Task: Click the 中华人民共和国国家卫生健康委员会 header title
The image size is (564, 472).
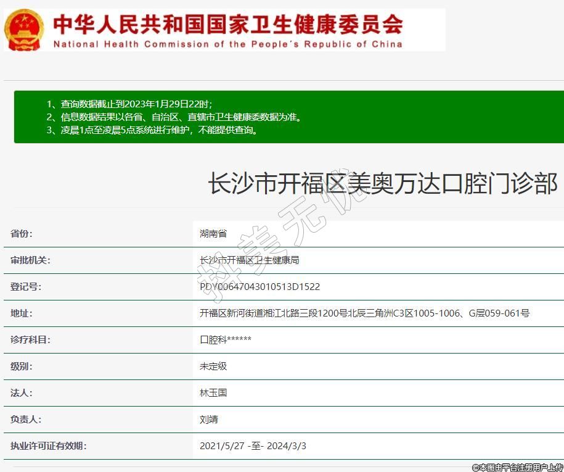Action: click(227, 24)
